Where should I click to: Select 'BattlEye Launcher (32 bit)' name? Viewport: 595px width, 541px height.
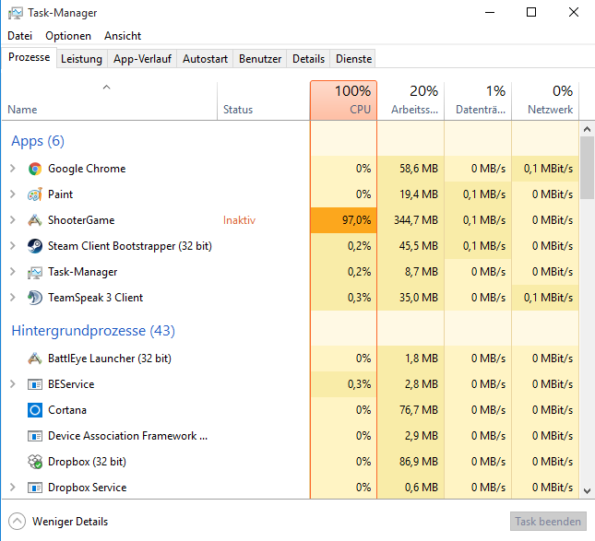110,359
